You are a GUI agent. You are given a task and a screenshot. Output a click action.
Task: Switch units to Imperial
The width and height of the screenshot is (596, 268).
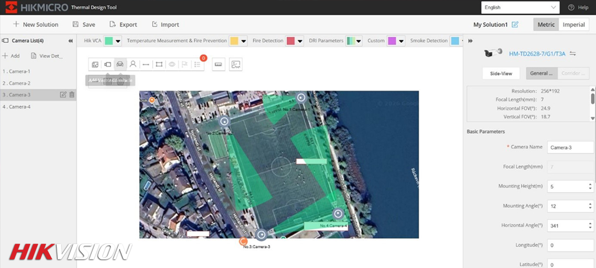point(574,25)
